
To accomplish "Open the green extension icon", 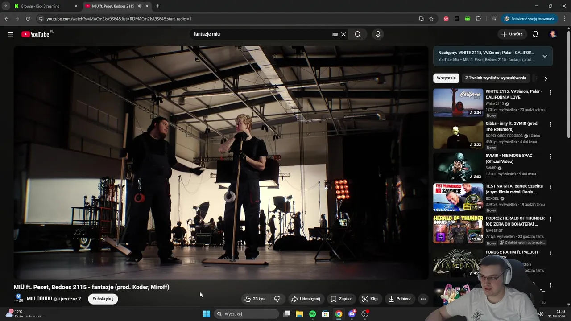I will tap(467, 19).
